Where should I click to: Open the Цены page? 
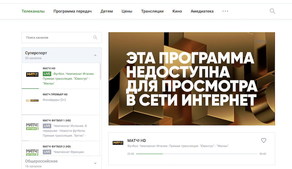pyautogui.click(x=127, y=11)
